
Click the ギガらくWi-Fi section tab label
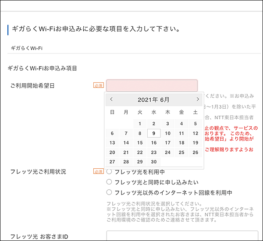[x=27, y=48]
